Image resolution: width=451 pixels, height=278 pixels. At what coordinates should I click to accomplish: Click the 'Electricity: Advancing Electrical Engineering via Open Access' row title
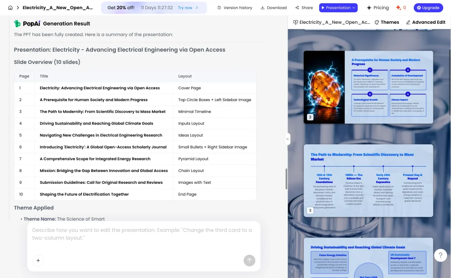point(100,88)
